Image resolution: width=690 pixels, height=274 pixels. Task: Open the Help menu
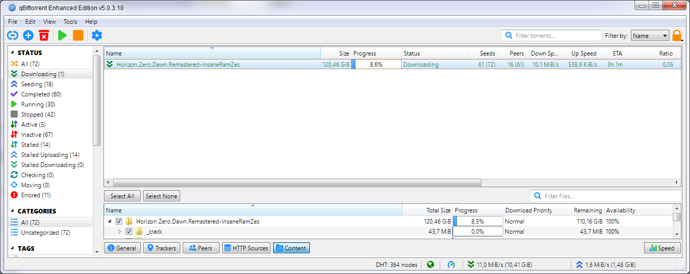[x=91, y=22]
